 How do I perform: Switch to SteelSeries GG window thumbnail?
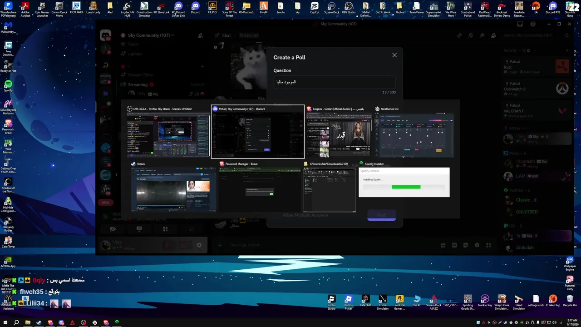click(x=414, y=131)
